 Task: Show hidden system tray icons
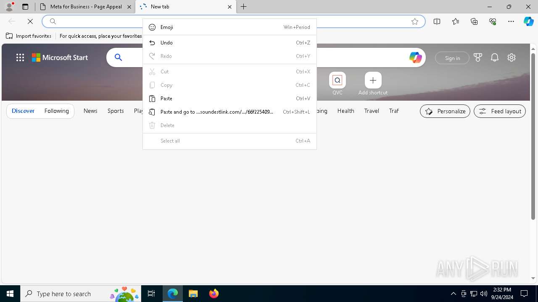[453, 294]
